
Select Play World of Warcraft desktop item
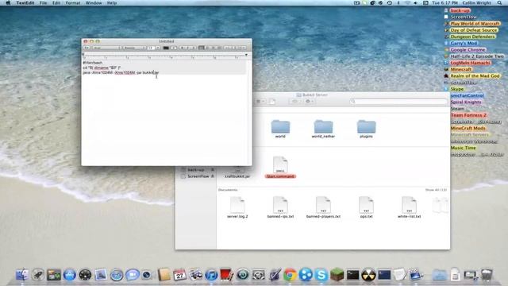(x=475, y=24)
